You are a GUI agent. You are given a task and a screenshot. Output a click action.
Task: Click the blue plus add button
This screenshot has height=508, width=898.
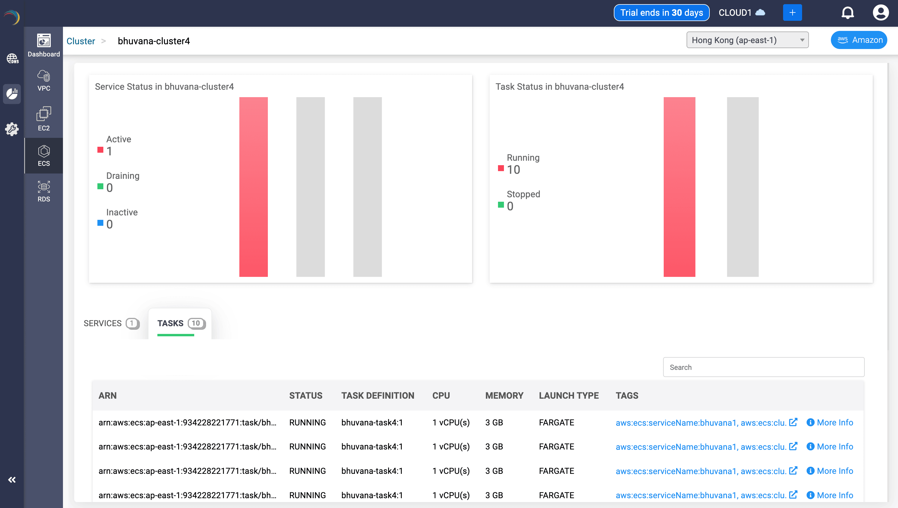point(792,13)
